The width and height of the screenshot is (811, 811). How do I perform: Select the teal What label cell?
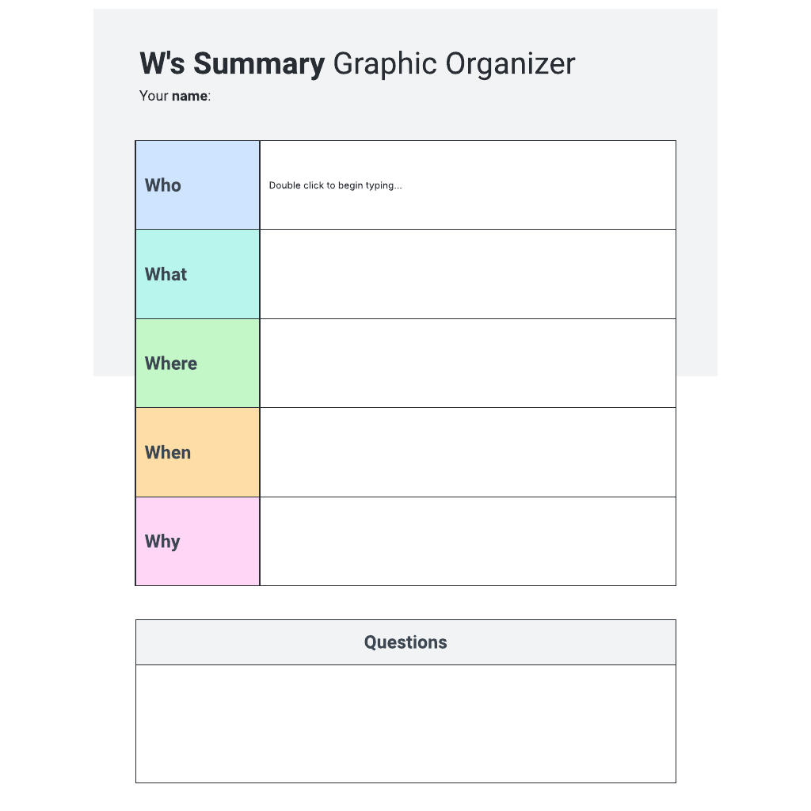point(197,274)
